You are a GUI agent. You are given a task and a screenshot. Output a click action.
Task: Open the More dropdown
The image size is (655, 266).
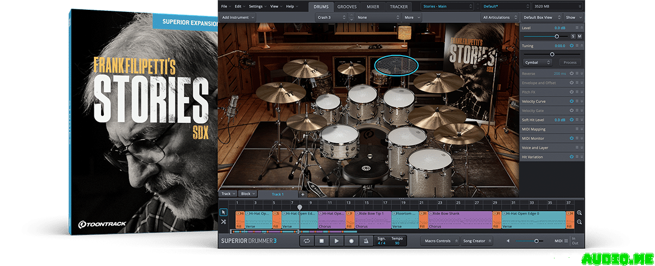click(411, 17)
